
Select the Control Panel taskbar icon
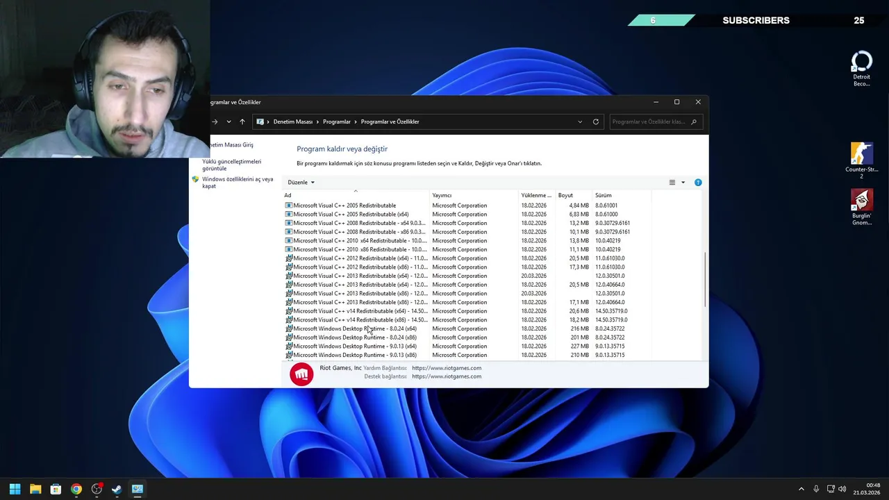(138, 489)
